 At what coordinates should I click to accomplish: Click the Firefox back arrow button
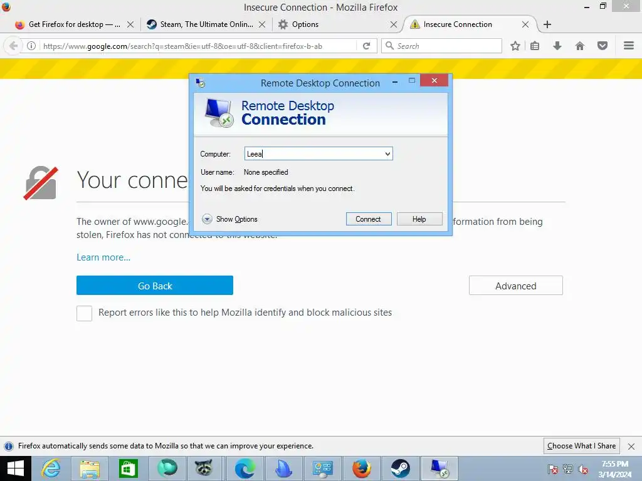click(13, 46)
